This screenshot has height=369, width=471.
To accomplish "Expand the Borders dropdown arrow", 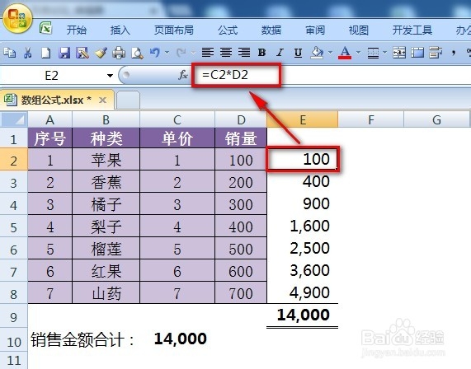I will tap(384, 53).
